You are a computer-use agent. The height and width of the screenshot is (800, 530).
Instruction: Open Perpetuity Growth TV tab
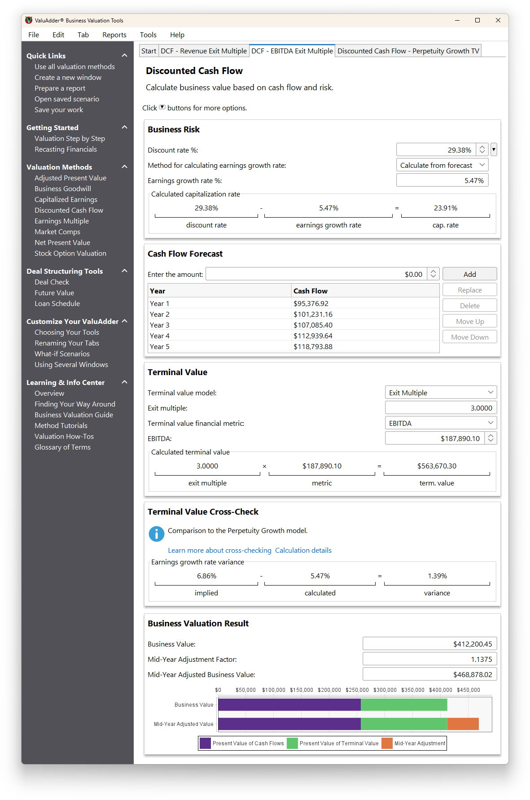tap(408, 51)
